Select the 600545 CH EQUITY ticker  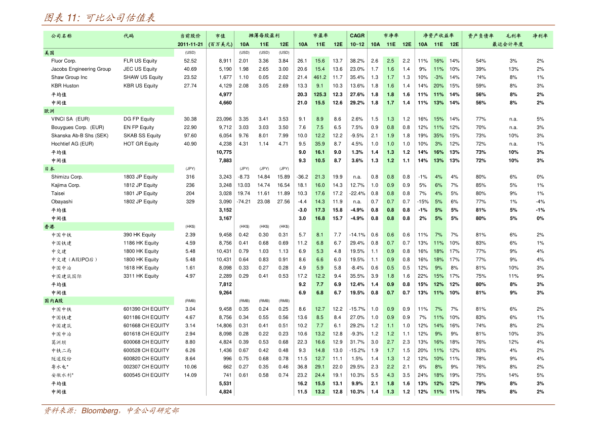pyautogui.click(x=146, y=375)
